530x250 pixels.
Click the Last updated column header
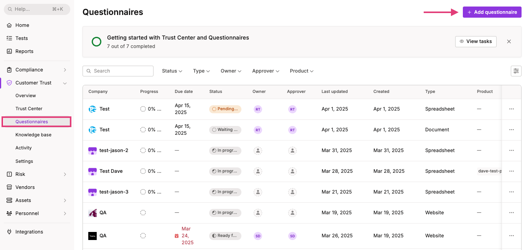tap(335, 92)
